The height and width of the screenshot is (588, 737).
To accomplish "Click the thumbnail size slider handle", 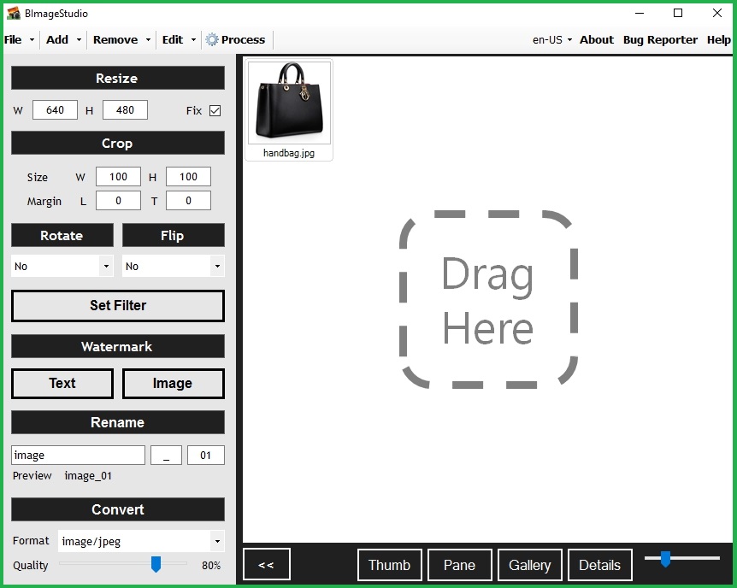I will click(665, 559).
